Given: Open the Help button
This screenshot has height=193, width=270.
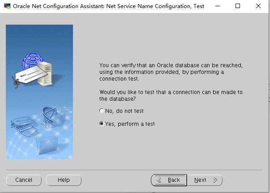Looking at the screenshot, I should [x=64, y=180].
